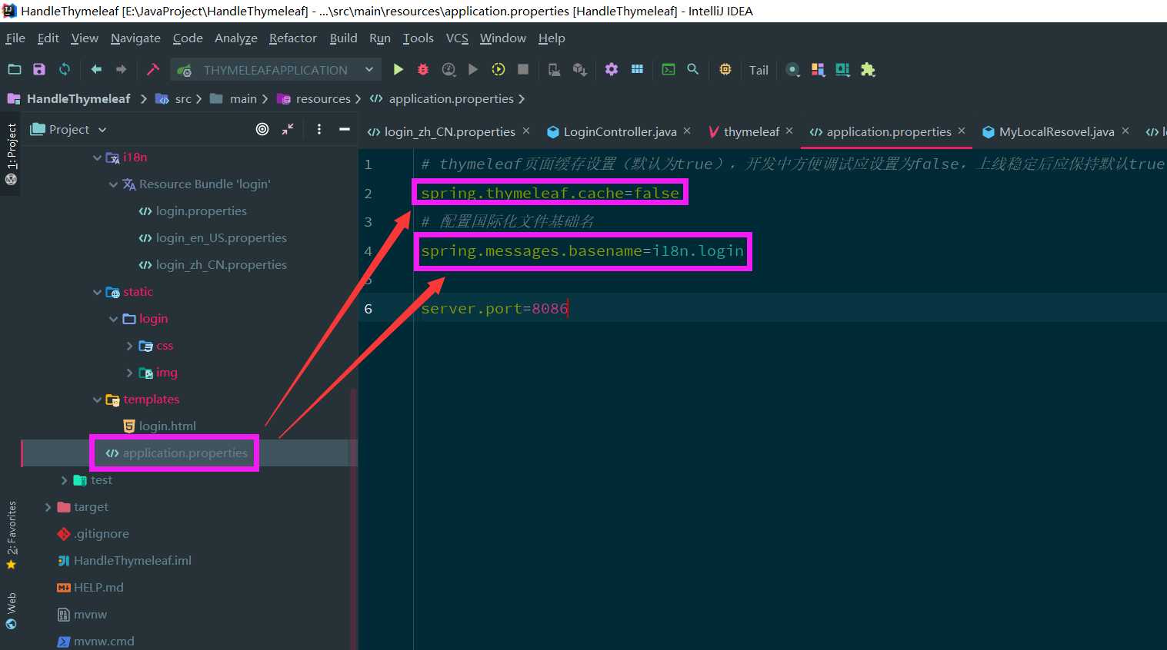Viewport: 1167px width, 650px height.
Task: Click the Open folder toolbar icon
Action: click(x=15, y=69)
